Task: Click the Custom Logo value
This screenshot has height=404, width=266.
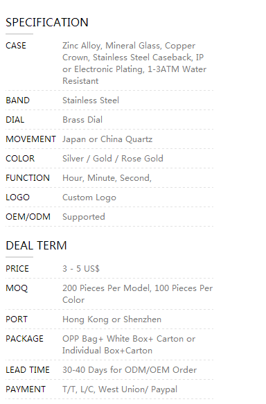Action: (89, 197)
